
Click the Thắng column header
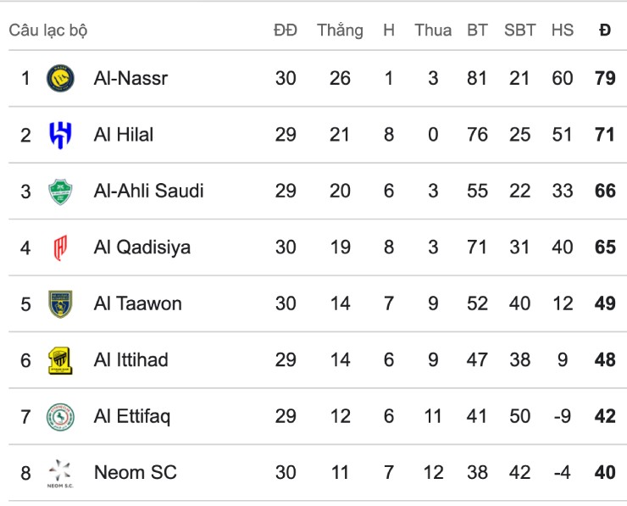pyautogui.click(x=340, y=31)
